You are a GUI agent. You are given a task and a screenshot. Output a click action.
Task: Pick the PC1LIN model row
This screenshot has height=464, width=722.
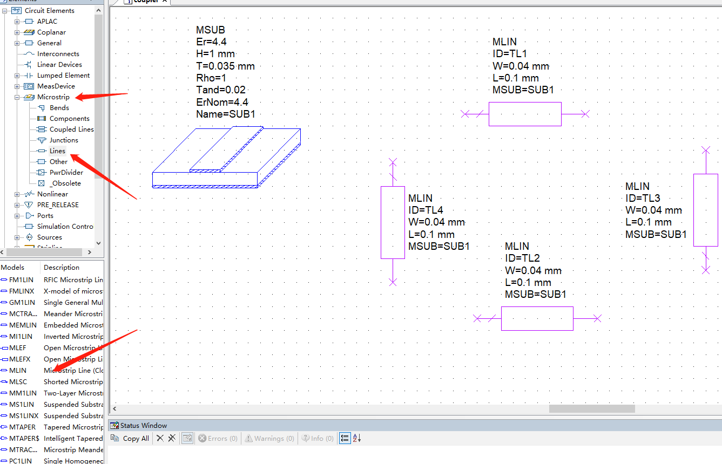pos(52,461)
